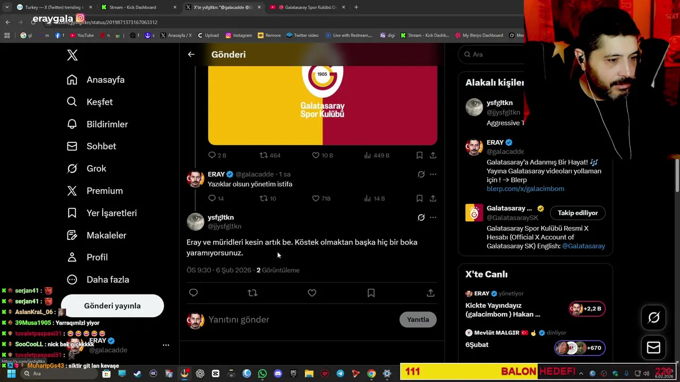Screen dimensions: 680x382
Task: Open the X logo home link
Action: pos(72,55)
